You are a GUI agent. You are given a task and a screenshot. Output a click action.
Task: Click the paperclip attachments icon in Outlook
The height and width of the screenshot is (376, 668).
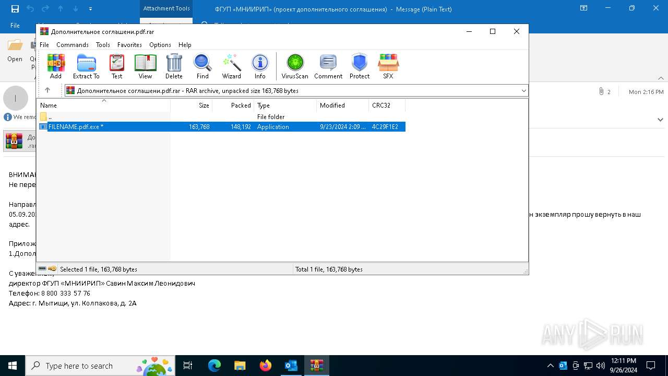click(602, 91)
